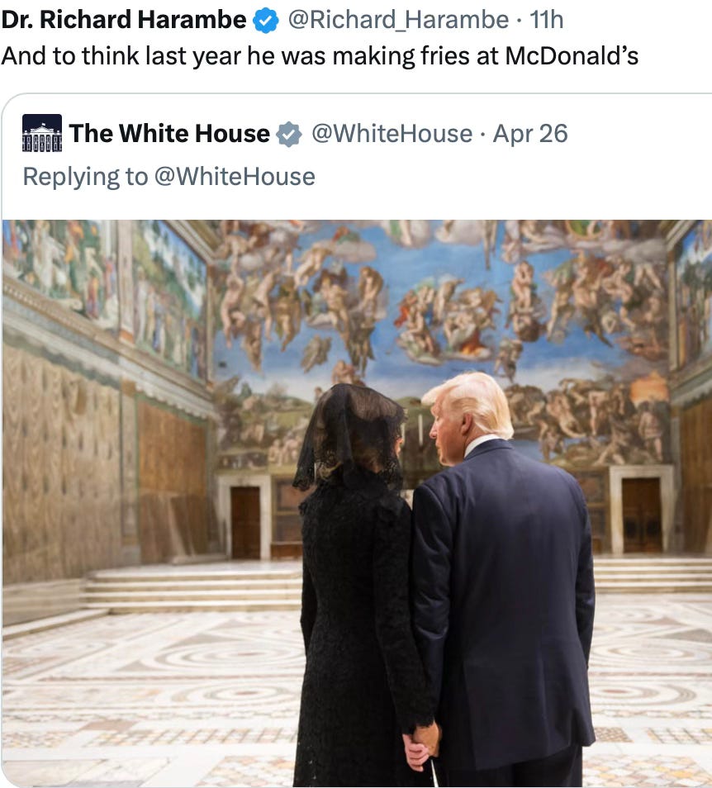Click the Replying to label in quoted tweet
The width and height of the screenshot is (712, 788).
tap(85, 177)
